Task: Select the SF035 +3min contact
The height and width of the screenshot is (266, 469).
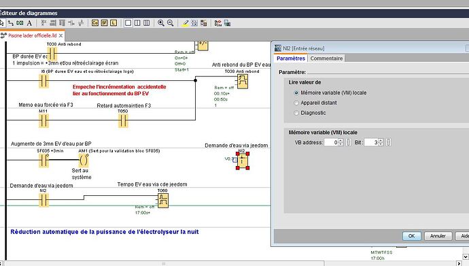Action: coord(44,161)
